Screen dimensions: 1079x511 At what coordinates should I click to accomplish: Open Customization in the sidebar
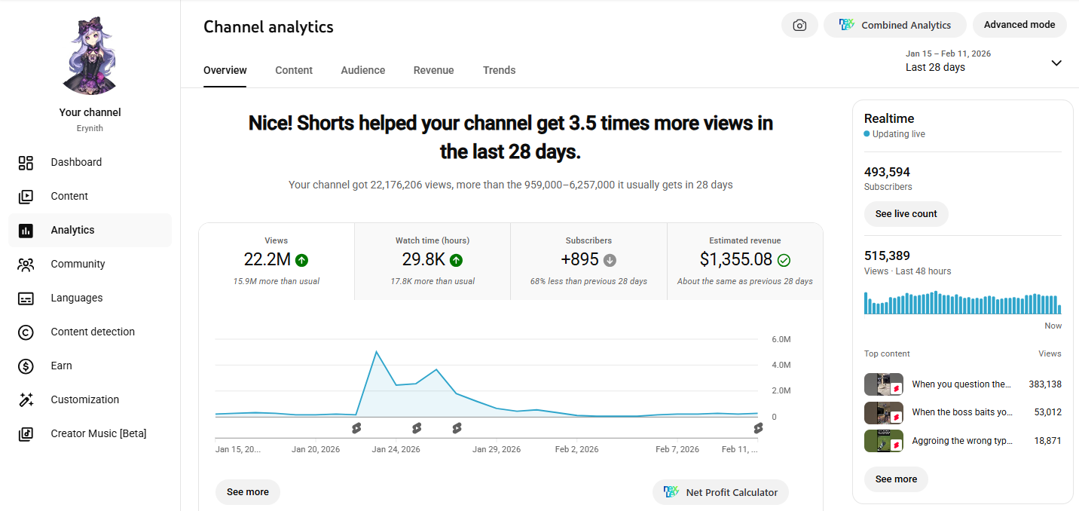(x=90, y=399)
